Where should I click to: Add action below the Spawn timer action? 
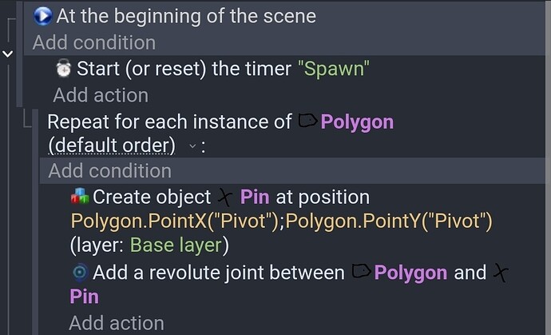click(101, 95)
